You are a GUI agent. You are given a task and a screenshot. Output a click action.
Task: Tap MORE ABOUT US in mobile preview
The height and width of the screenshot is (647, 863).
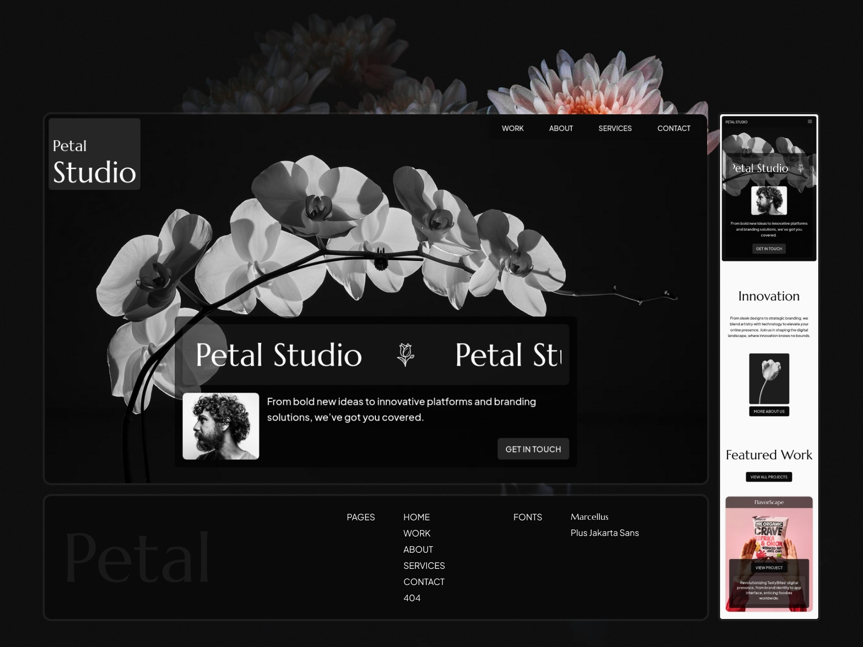[x=769, y=411]
